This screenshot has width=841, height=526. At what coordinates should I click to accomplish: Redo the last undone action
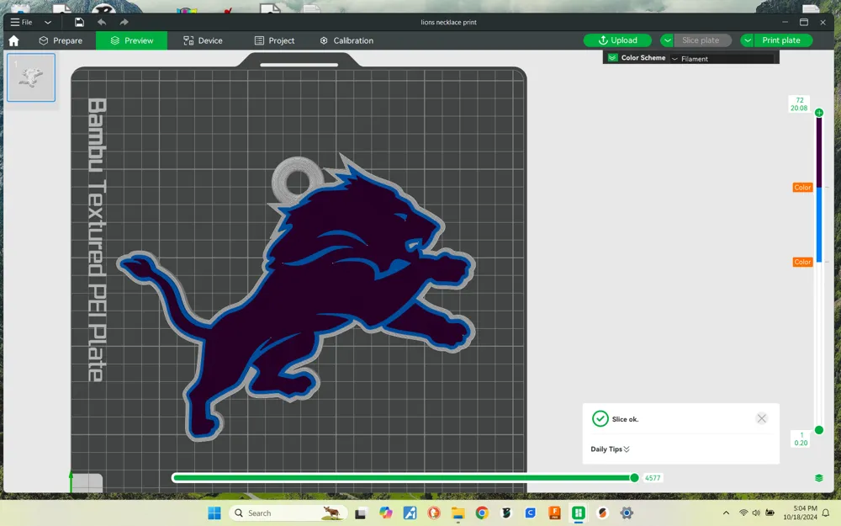coord(124,22)
